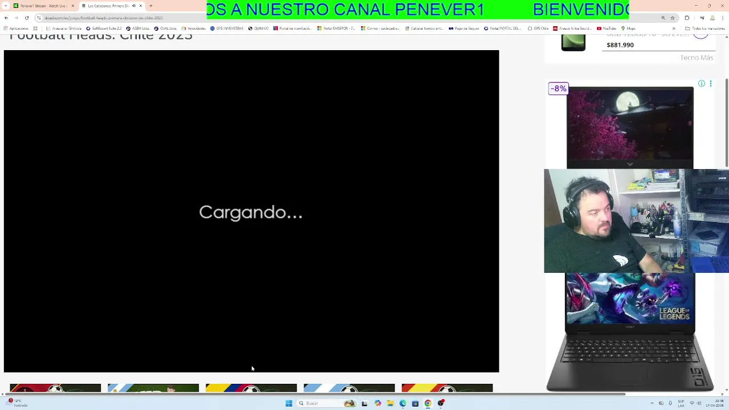Image resolution: width=729 pixels, height=410 pixels.
Task: Open the ASEM Ltda bookmark
Action: coord(138,28)
